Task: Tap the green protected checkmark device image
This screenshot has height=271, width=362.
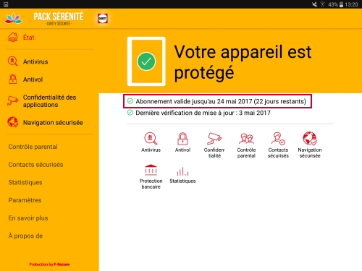Action: [x=146, y=61]
